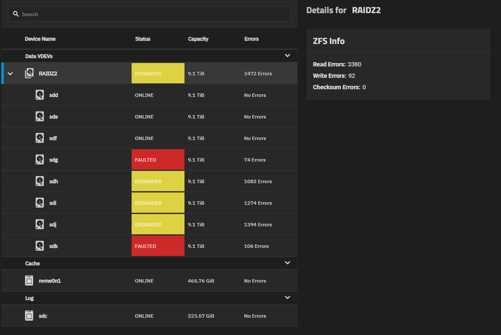501x335 pixels.
Task: Click the RAIDZ2 DEGRADED status badge
Action: 158,73
